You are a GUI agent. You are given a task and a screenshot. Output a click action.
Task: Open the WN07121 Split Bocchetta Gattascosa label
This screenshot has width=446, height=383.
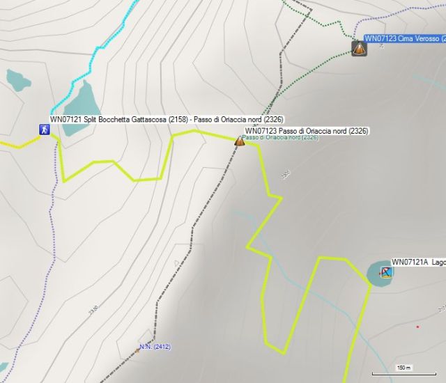pos(167,119)
